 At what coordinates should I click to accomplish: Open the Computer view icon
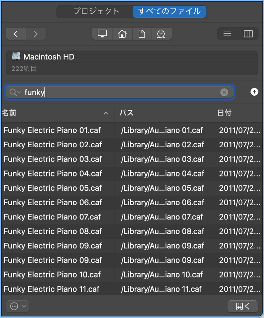click(x=102, y=34)
